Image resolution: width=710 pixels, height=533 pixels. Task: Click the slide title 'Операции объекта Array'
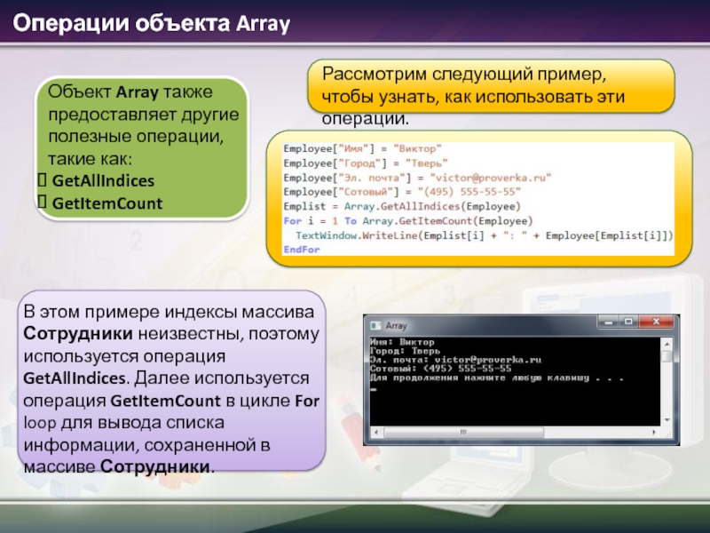pos(151,24)
